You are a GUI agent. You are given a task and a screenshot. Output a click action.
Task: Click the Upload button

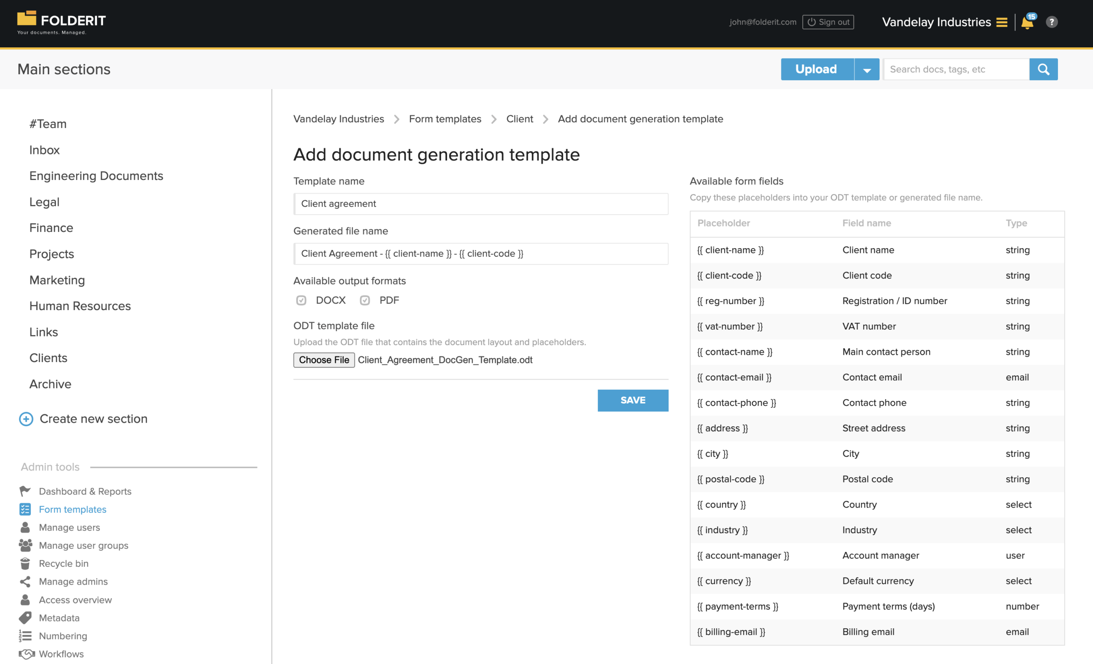point(817,69)
